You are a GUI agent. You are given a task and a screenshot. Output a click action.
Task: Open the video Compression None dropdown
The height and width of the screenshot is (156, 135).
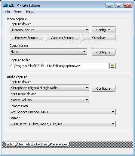(x=48, y=52)
